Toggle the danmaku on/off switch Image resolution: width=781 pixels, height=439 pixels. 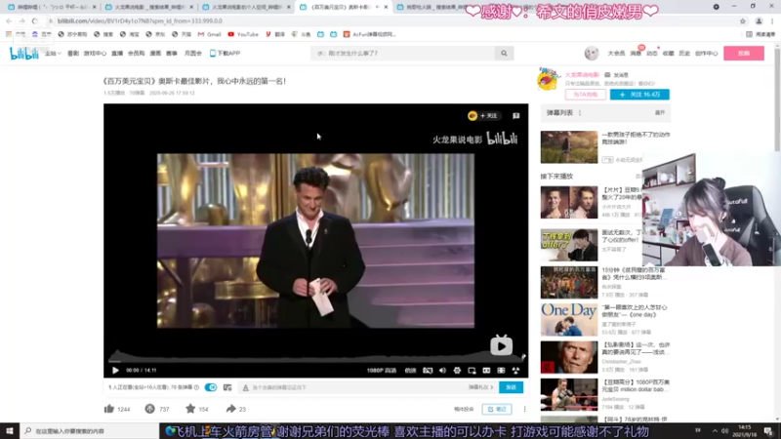211,387
